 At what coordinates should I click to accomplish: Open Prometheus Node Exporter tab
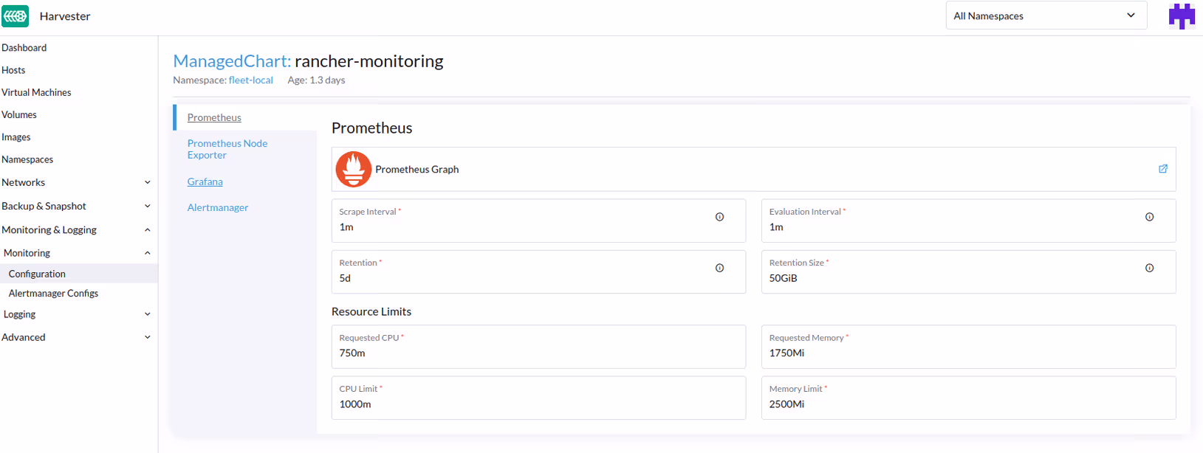coord(227,149)
